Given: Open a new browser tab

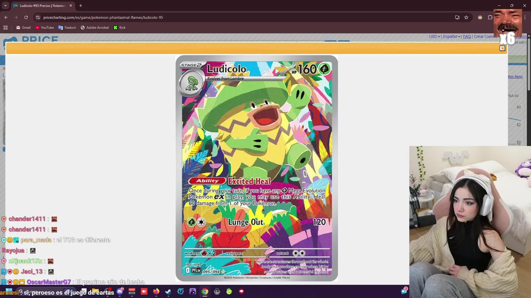Looking at the screenshot, I should click(x=80, y=6).
